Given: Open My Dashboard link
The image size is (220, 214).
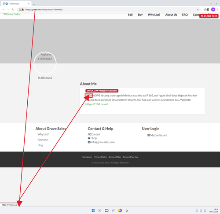Looking at the screenshot, I should pyautogui.click(x=159, y=135).
